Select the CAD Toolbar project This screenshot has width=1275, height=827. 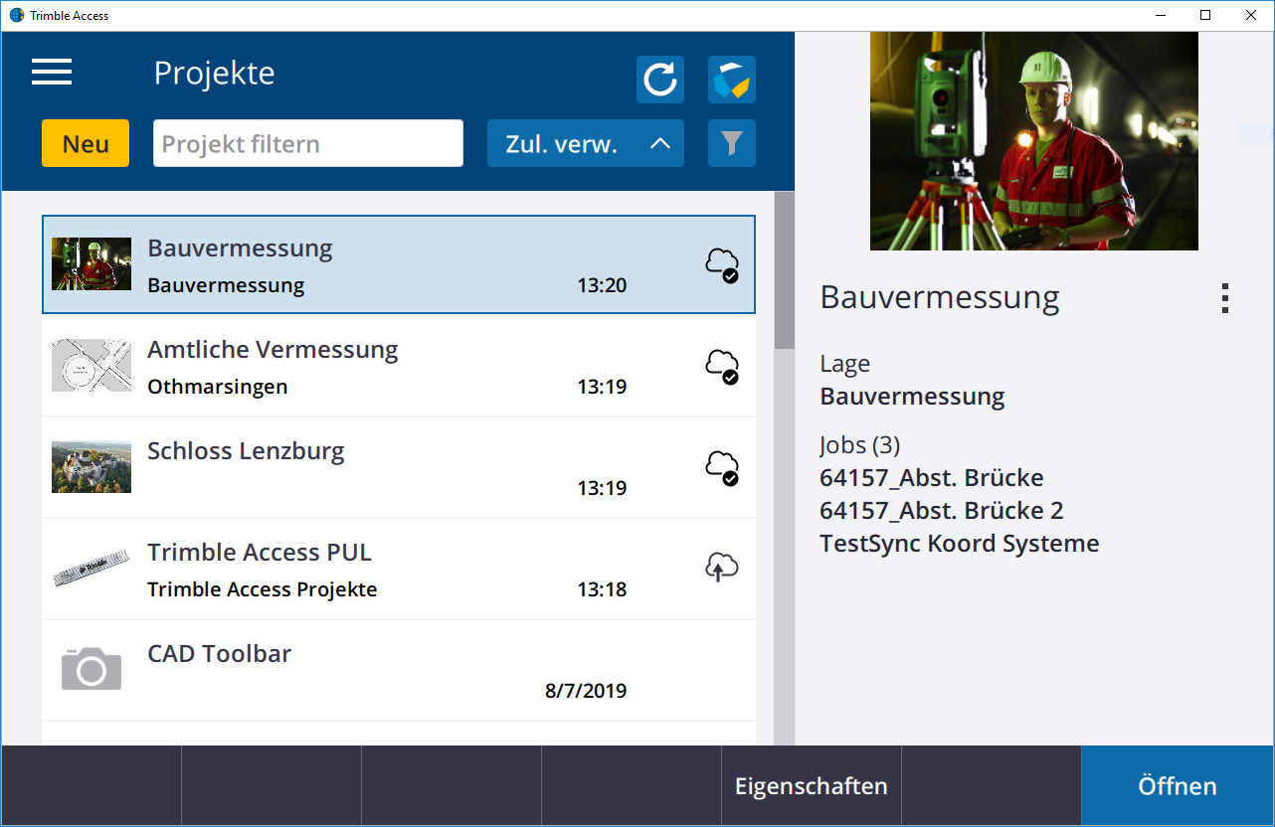(x=398, y=671)
